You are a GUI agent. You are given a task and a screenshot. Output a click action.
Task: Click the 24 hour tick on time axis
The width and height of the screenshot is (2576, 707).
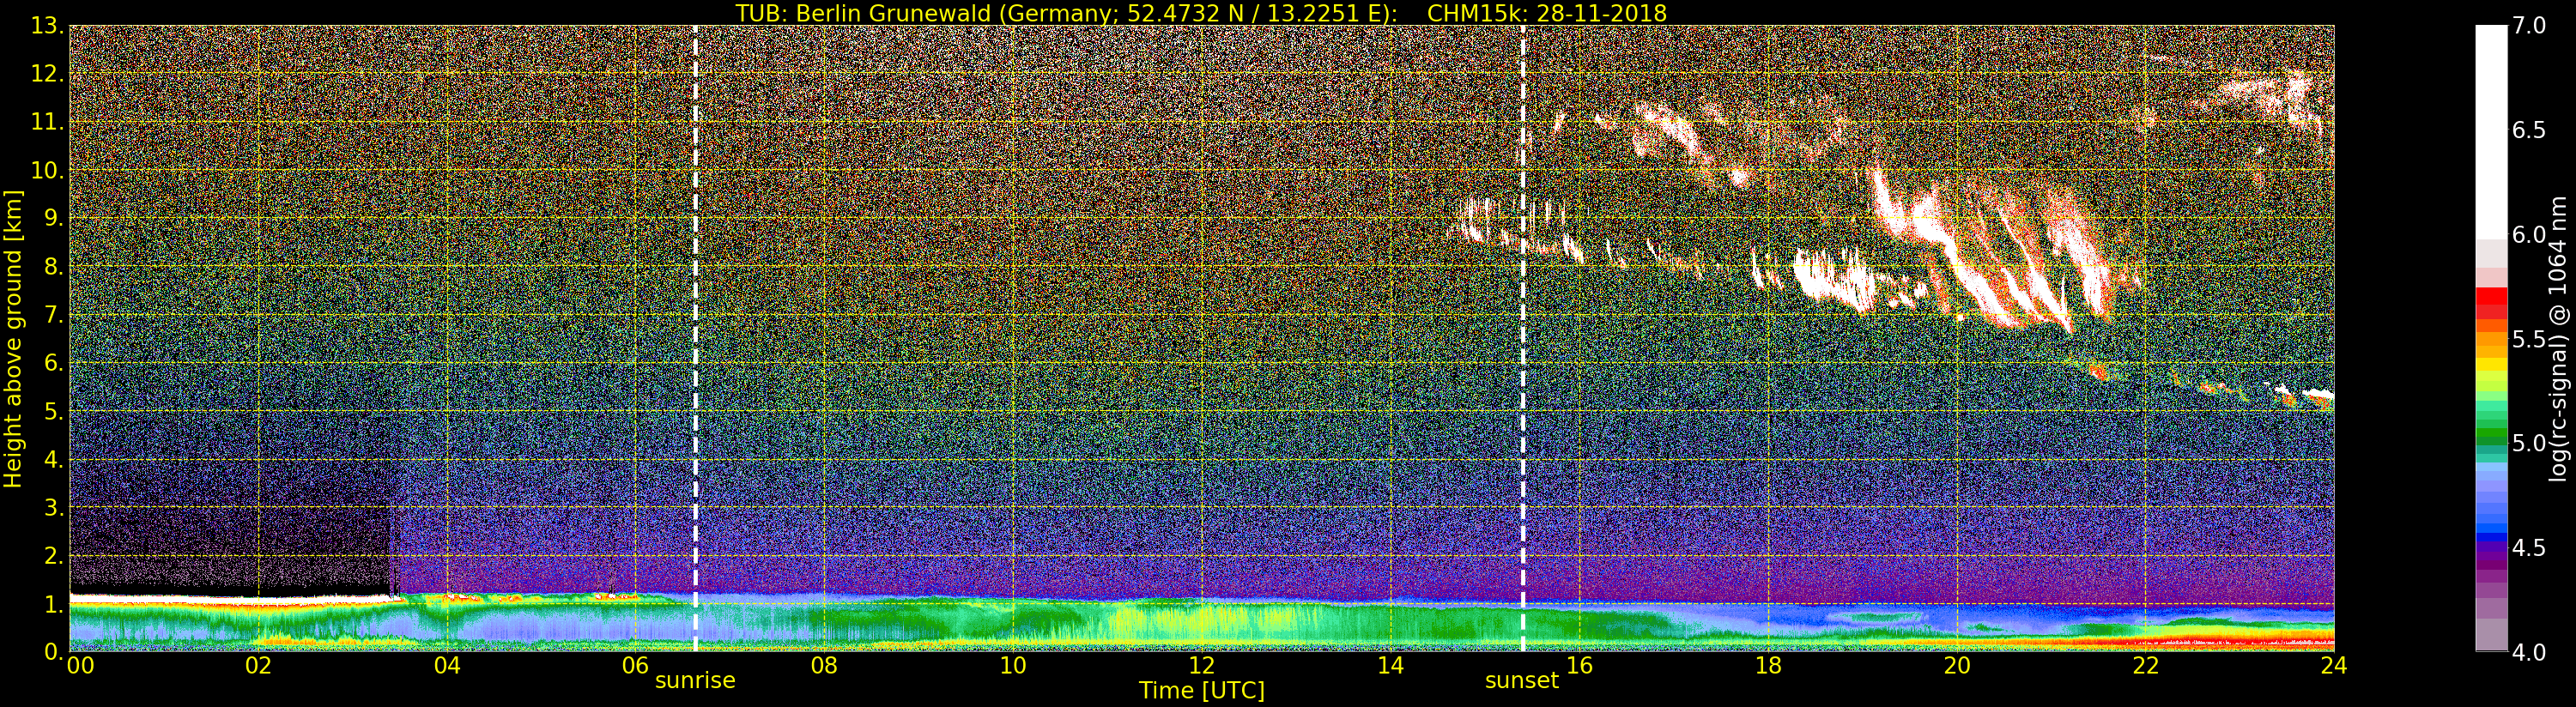(2333, 666)
